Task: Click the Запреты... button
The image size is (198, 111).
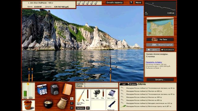Action: click(x=160, y=80)
